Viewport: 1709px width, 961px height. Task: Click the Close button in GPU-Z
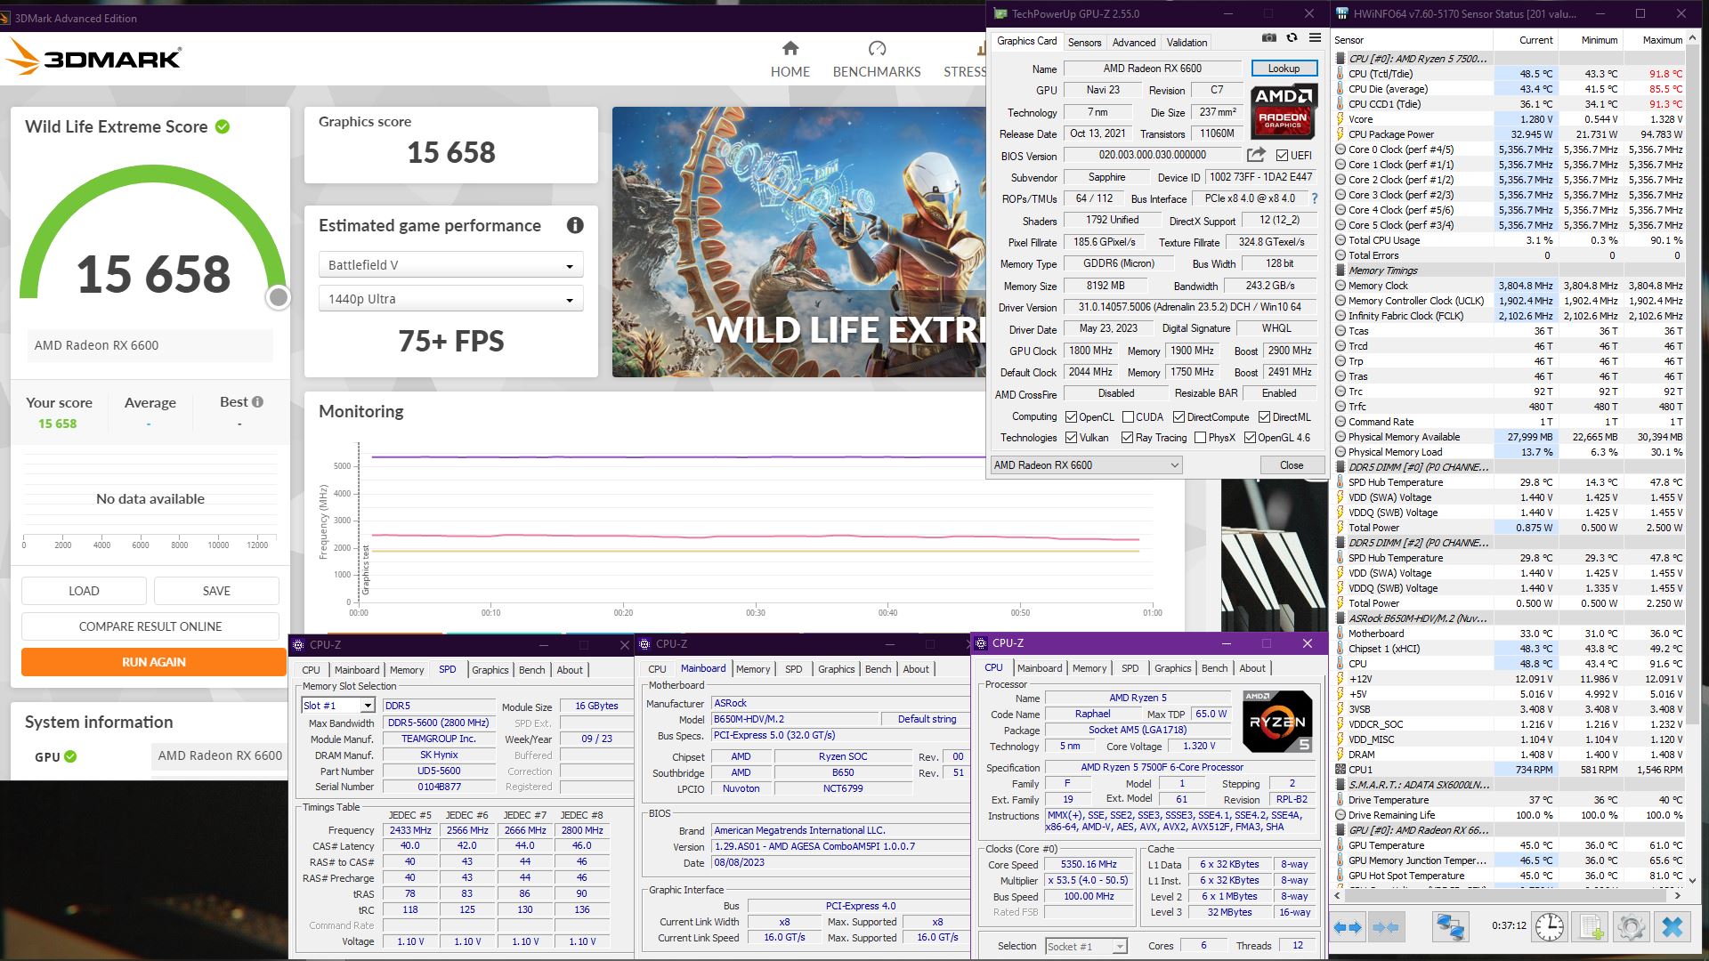1292,465
